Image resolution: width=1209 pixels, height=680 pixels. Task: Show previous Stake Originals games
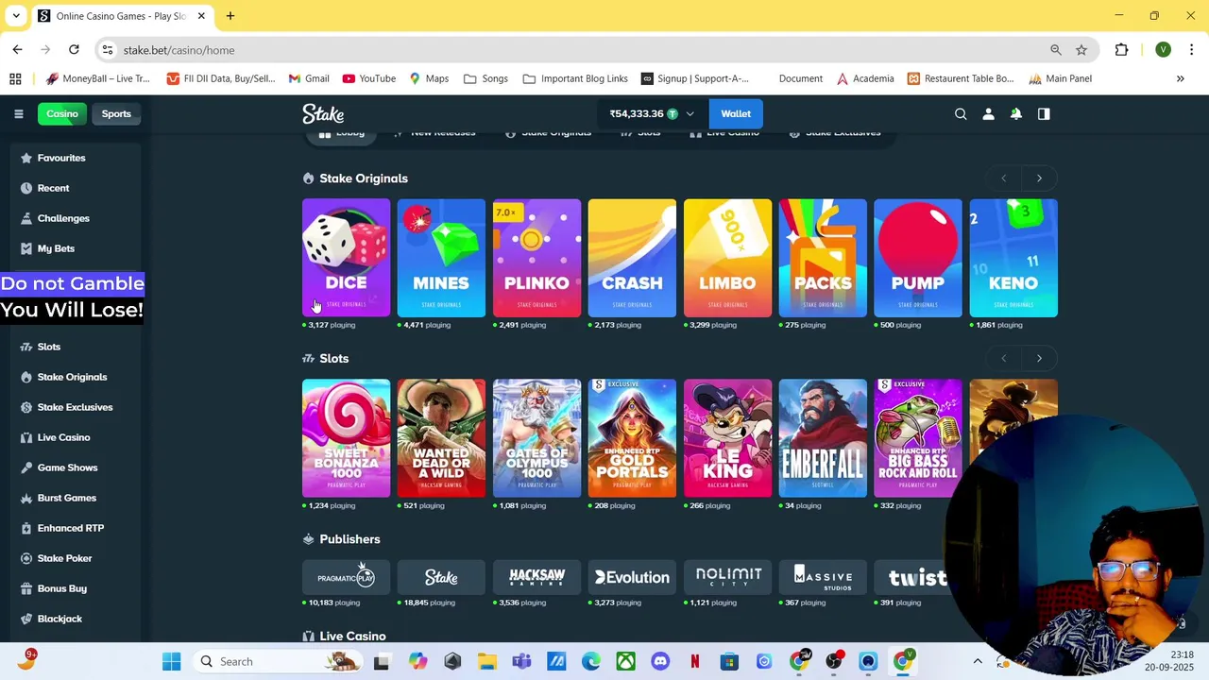tap(1003, 178)
